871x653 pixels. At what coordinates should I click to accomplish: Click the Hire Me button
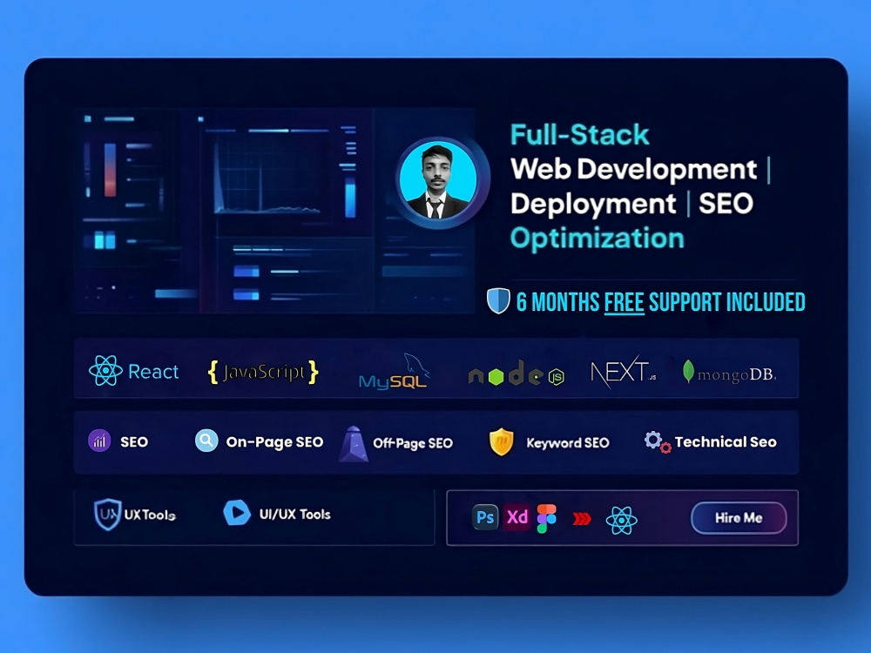[739, 518]
